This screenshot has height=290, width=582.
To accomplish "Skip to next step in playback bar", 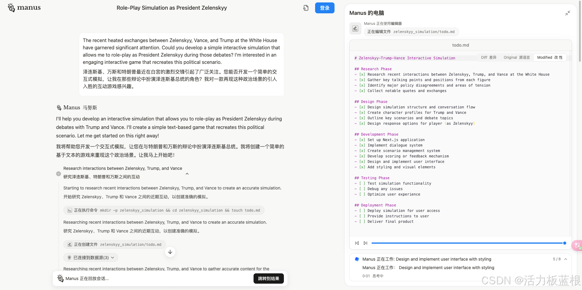I will 365,243.
